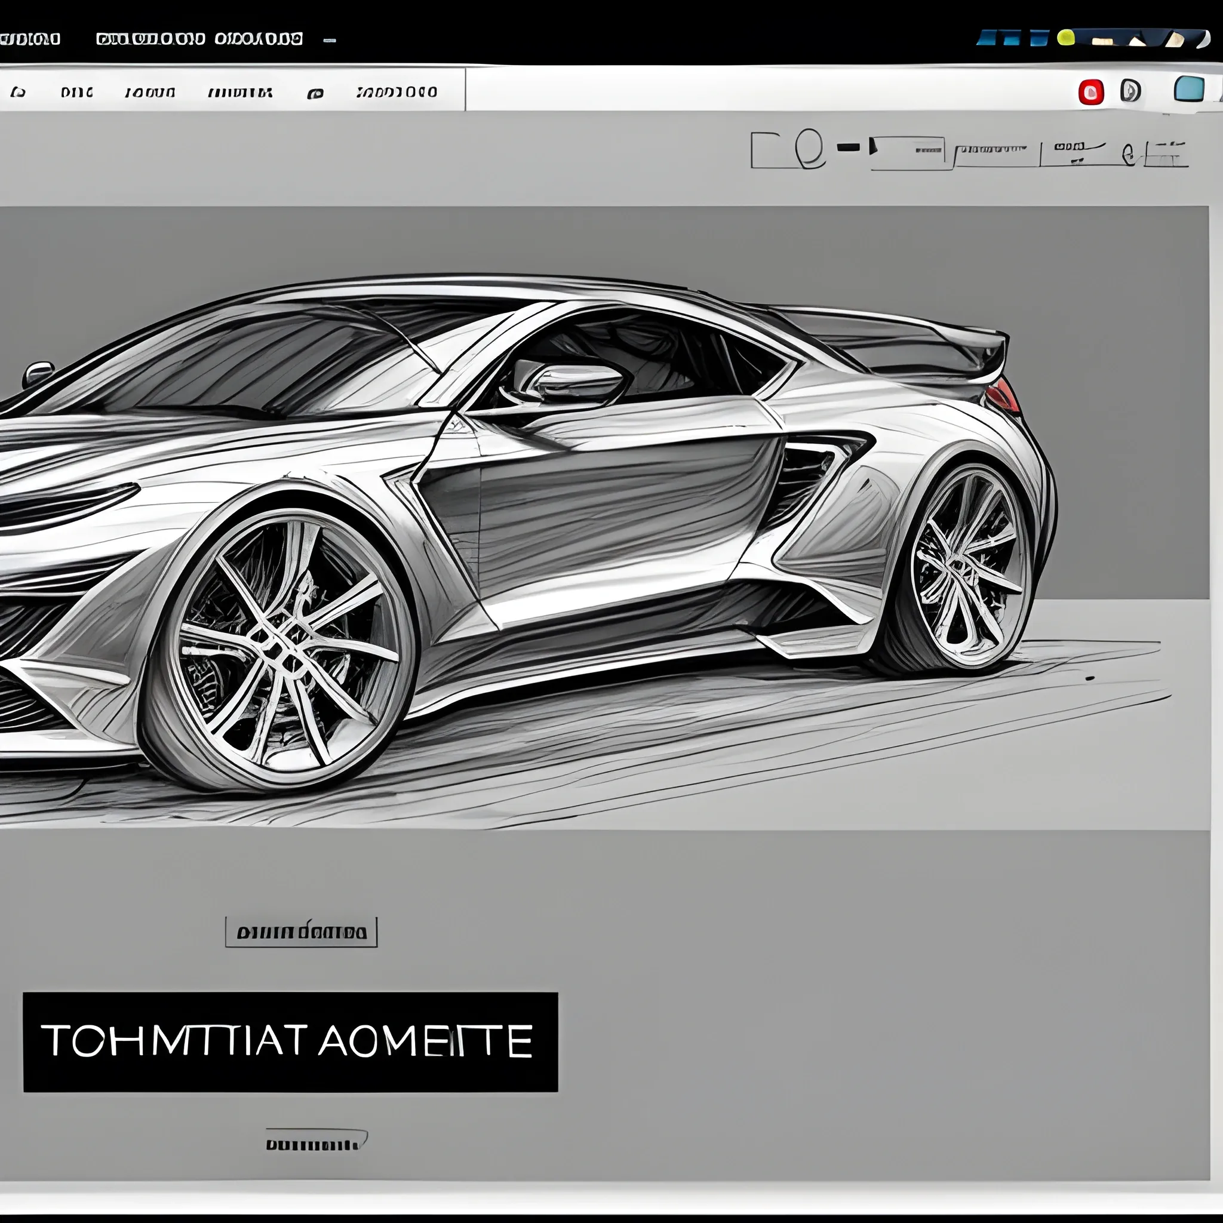1223x1223 pixels.
Task: Click the grid lines icon ending the sketch toolbar
Action: coord(1167,154)
